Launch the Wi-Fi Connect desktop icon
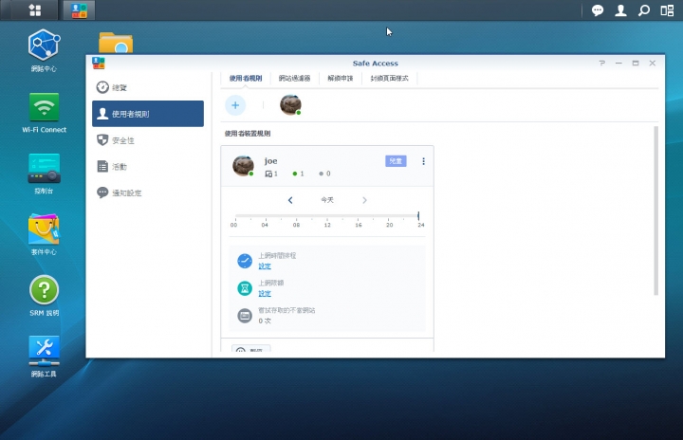Screen dimensions: 683x440 [44, 113]
